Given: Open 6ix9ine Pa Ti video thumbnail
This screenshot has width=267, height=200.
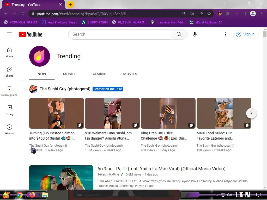Looking at the screenshot, I should 61,178.
